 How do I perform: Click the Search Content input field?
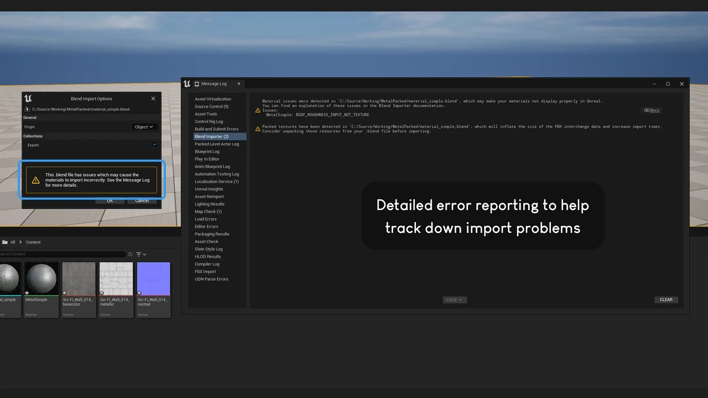61,254
